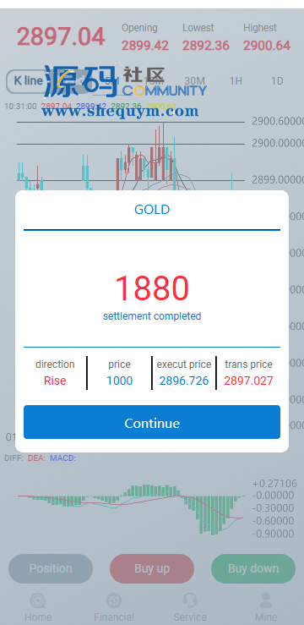Switch to the 1H timeframe tab

pos(236,81)
